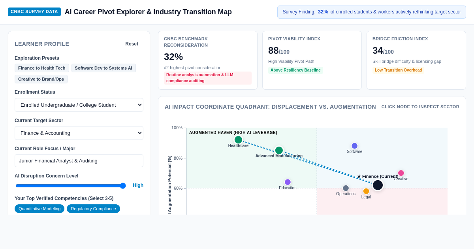
Task: Open the Current Target Sector dropdown
Action: 79,133
